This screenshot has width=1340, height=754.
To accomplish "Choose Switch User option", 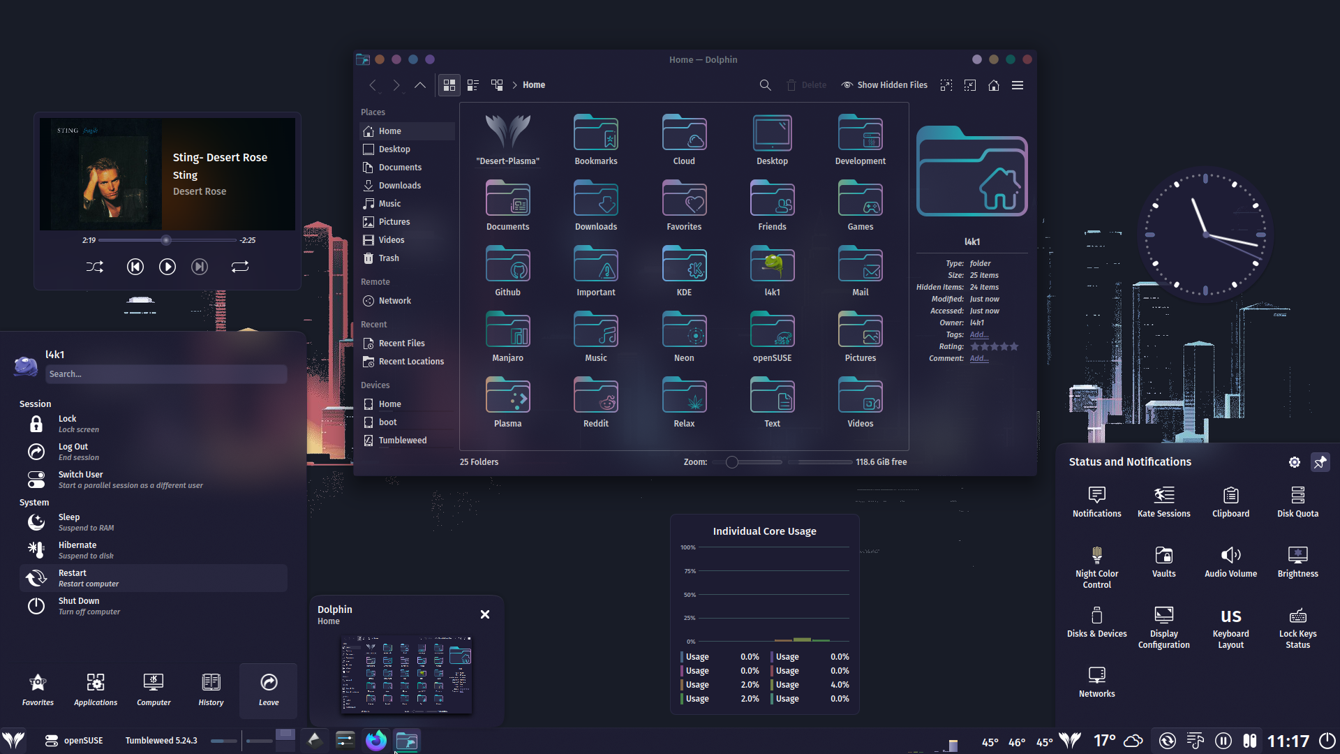I will click(x=154, y=480).
